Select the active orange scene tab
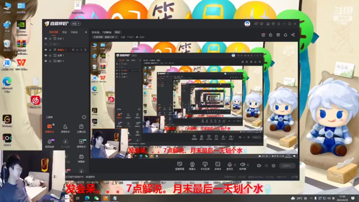The height and width of the screenshot is (202, 359). pyautogui.click(x=53, y=32)
